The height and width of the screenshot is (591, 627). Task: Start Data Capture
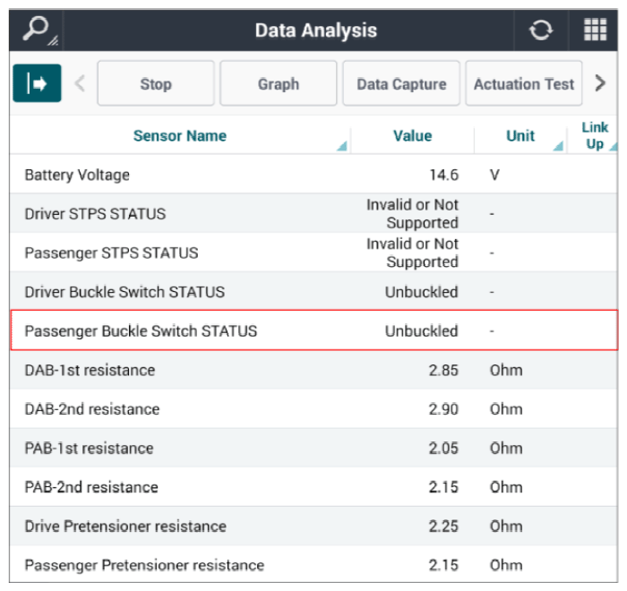pos(401,83)
